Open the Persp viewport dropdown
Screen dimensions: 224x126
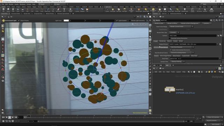137,24
